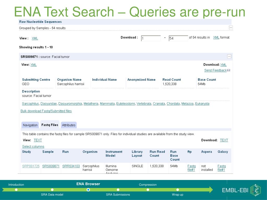The image size is (267, 200).
Task: Open sample SRS009871 in table row
Action: click(51, 166)
